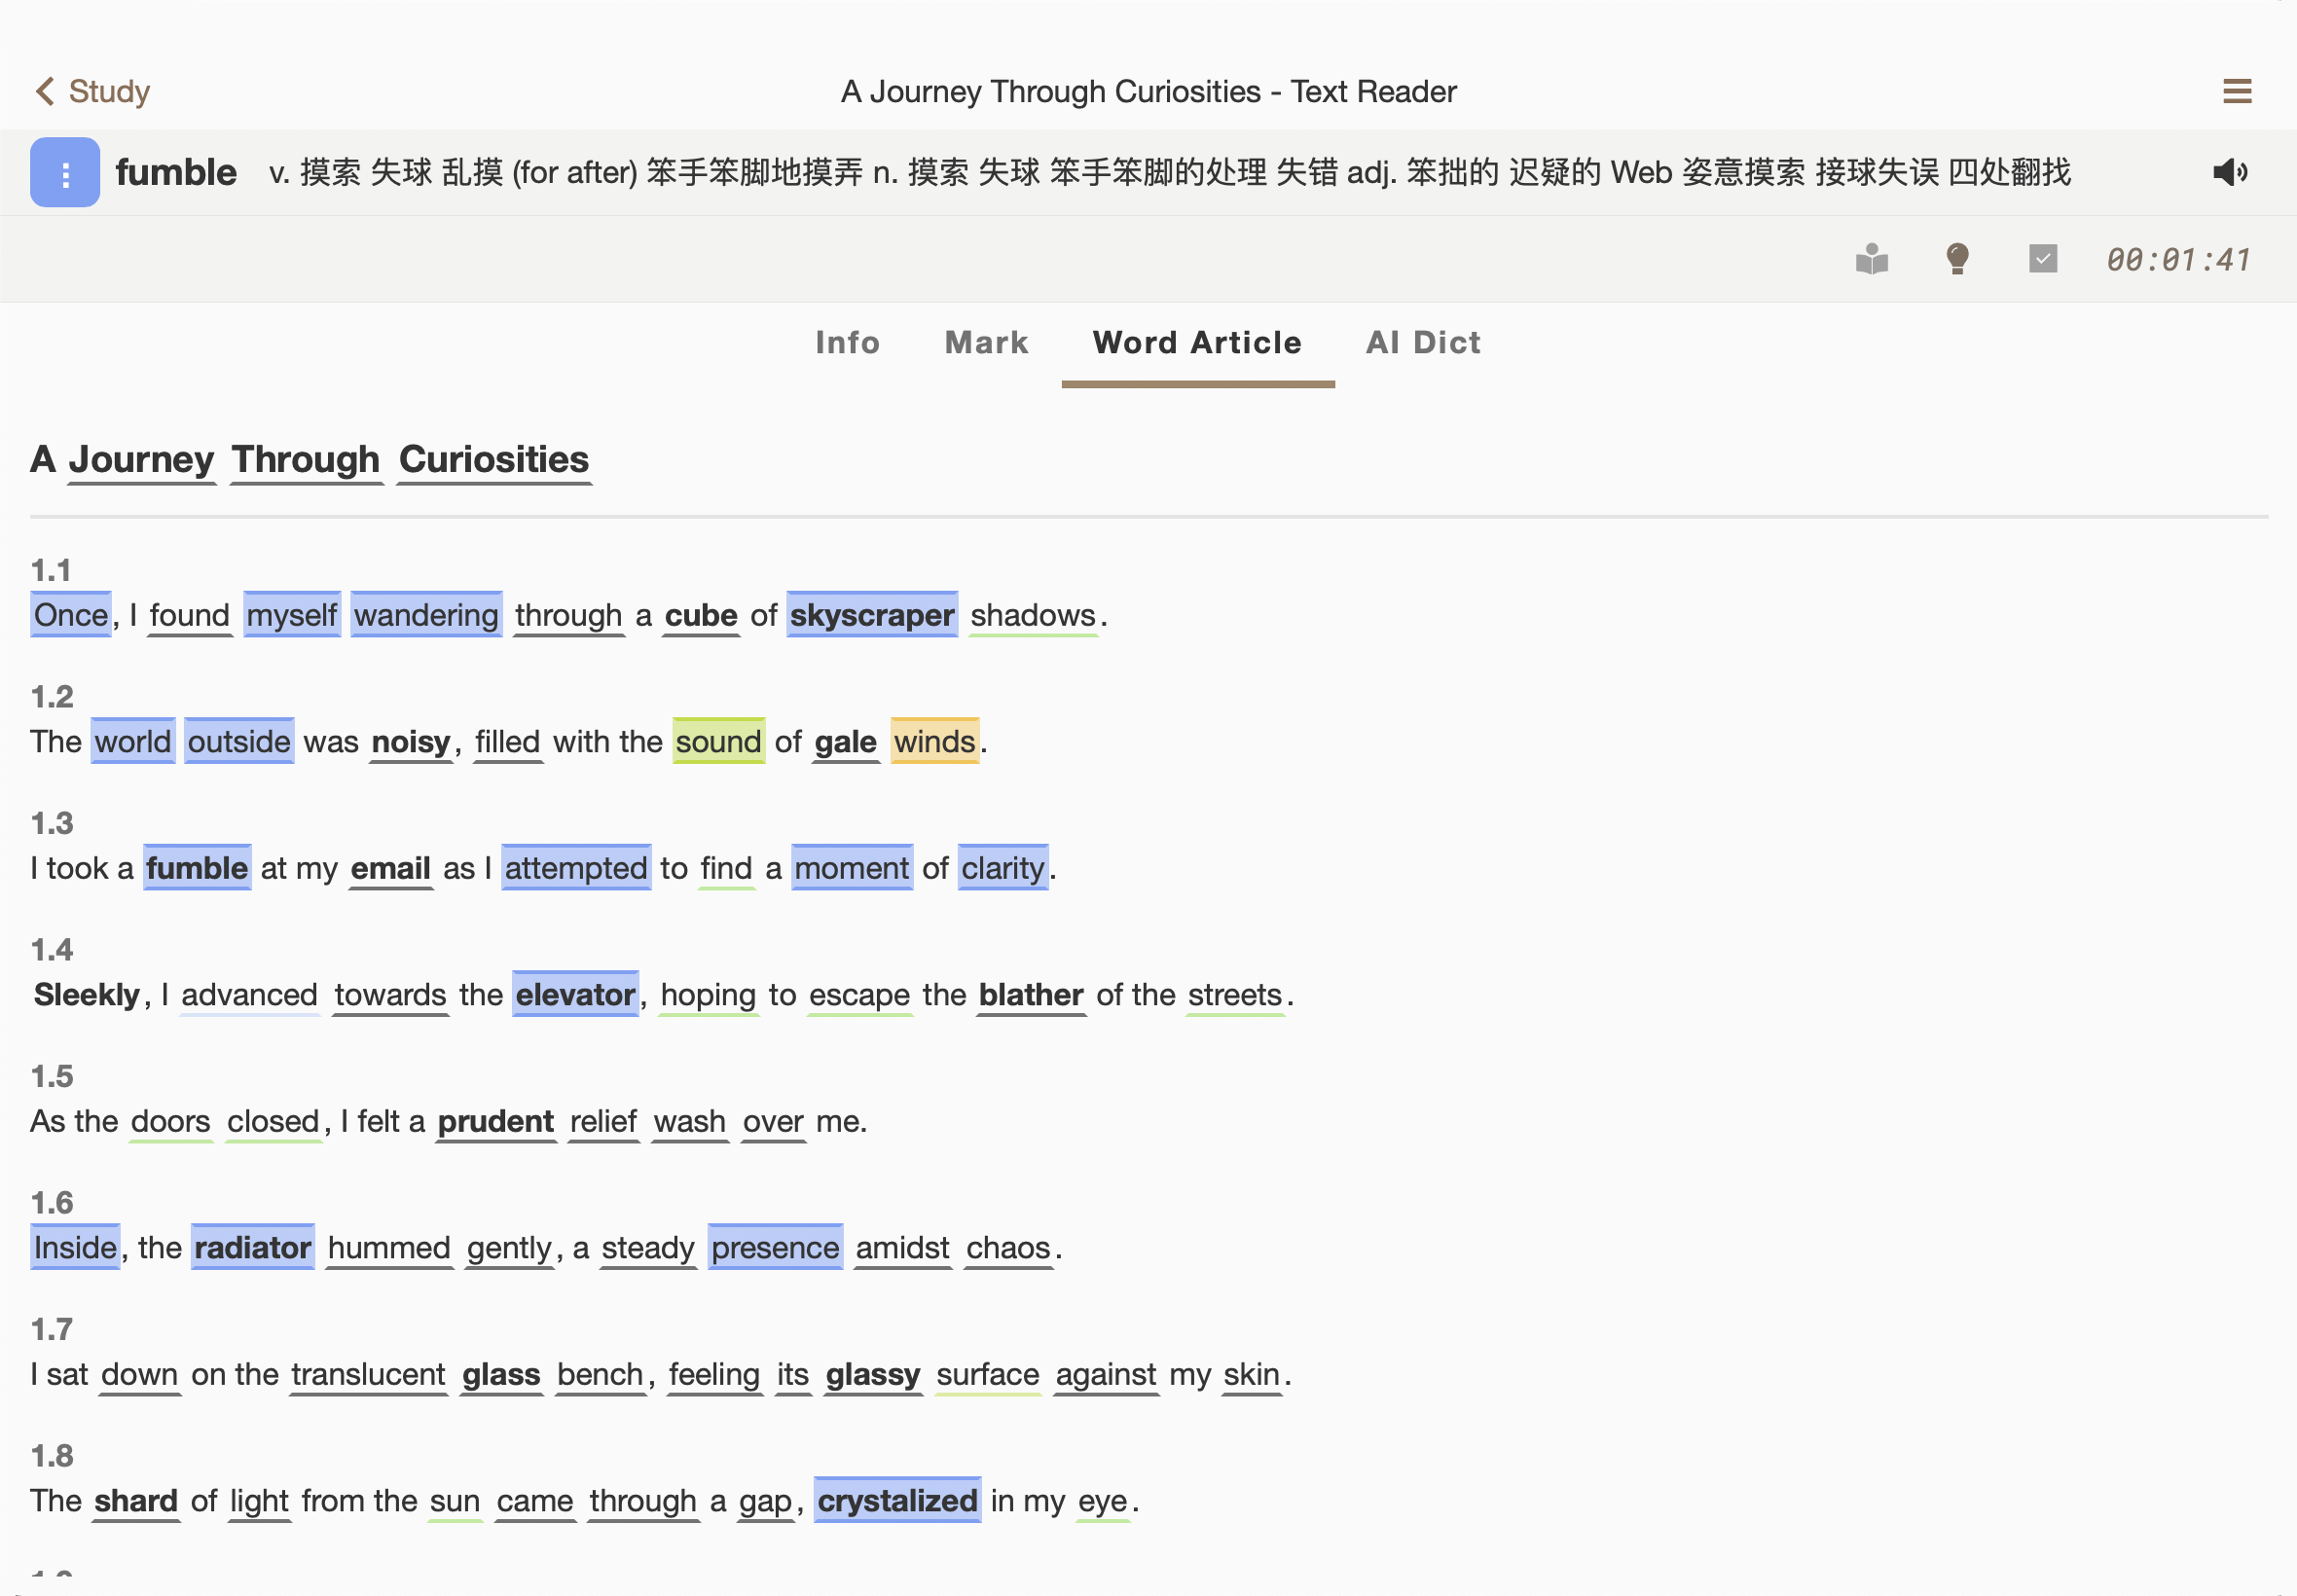Screen dimensions: 2297x1596
Task: Click the word hummed
Action: click(389, 1248)
